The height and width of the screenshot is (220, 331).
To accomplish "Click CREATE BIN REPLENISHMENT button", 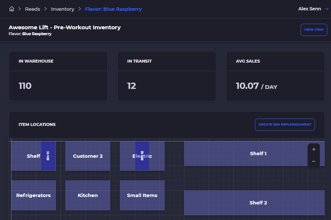I will pyautogui.click(x=285, y=124).
